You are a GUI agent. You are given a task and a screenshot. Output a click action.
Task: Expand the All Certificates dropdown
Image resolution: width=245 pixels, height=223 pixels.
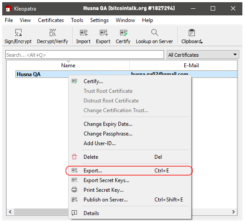(203, 55)
